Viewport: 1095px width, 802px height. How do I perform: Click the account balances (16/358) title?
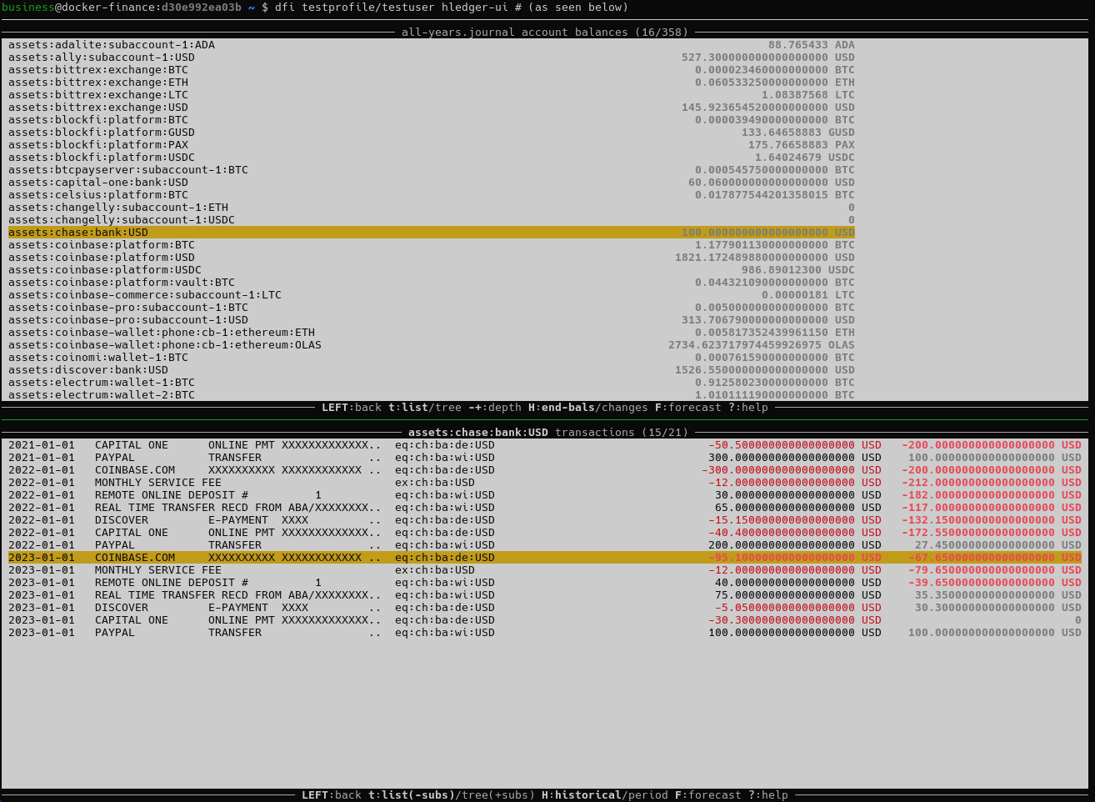(545, 33)
